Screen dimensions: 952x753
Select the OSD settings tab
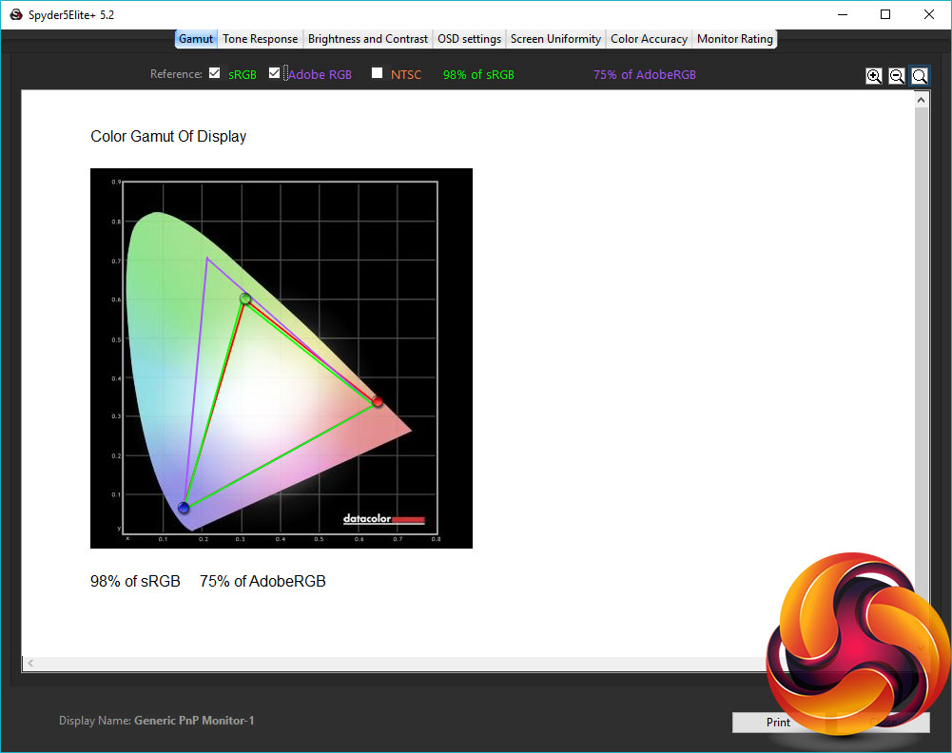point(469,39)
